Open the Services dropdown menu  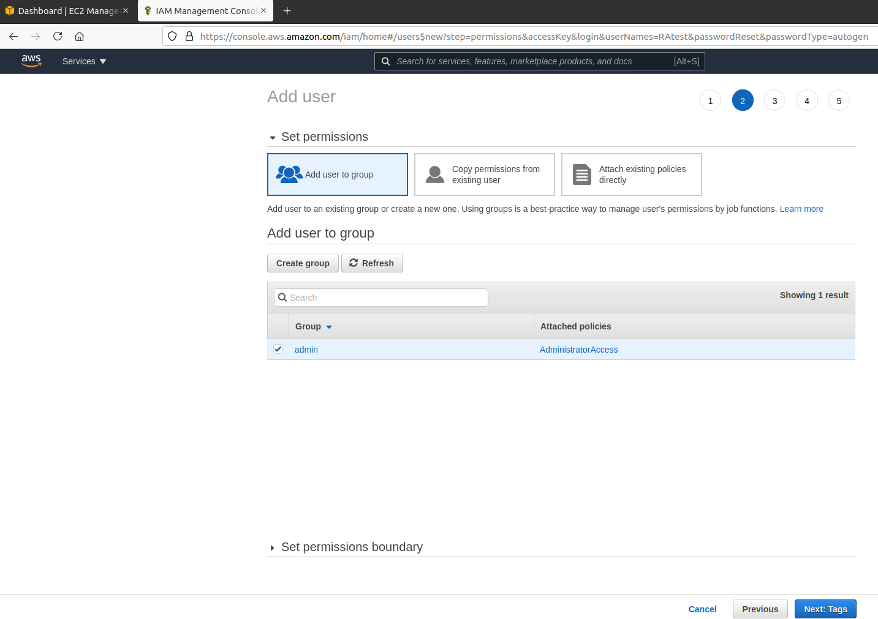[85, 61]
